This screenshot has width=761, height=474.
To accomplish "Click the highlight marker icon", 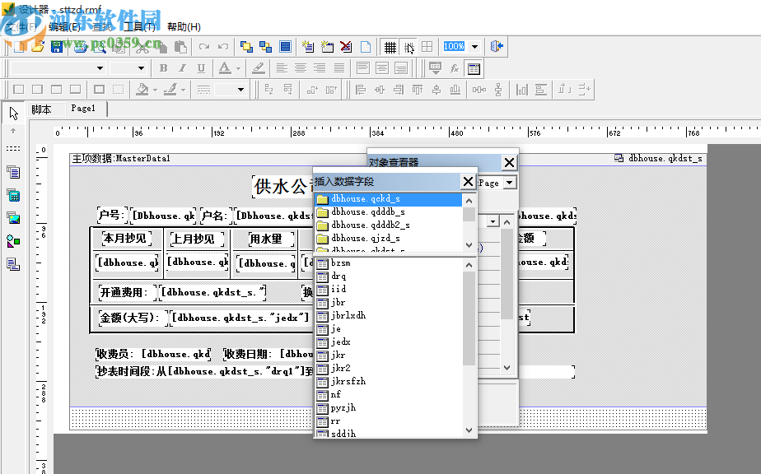I will click(258, 68).
